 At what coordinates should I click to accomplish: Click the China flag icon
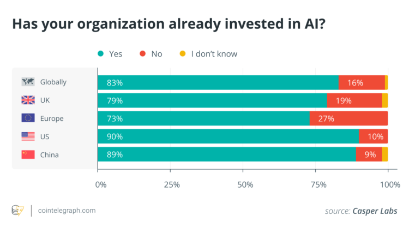point(28,154)
